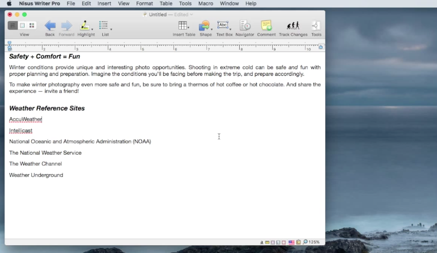Click the Safety + Comfort = Fun heading
The image size is (437, 253).
45,56
